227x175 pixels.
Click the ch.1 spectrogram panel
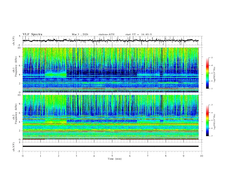click(x=111, y=70)
